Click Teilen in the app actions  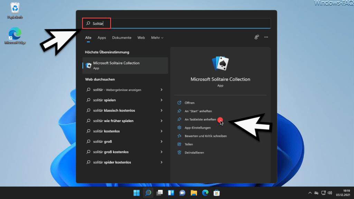coord(189,144)
